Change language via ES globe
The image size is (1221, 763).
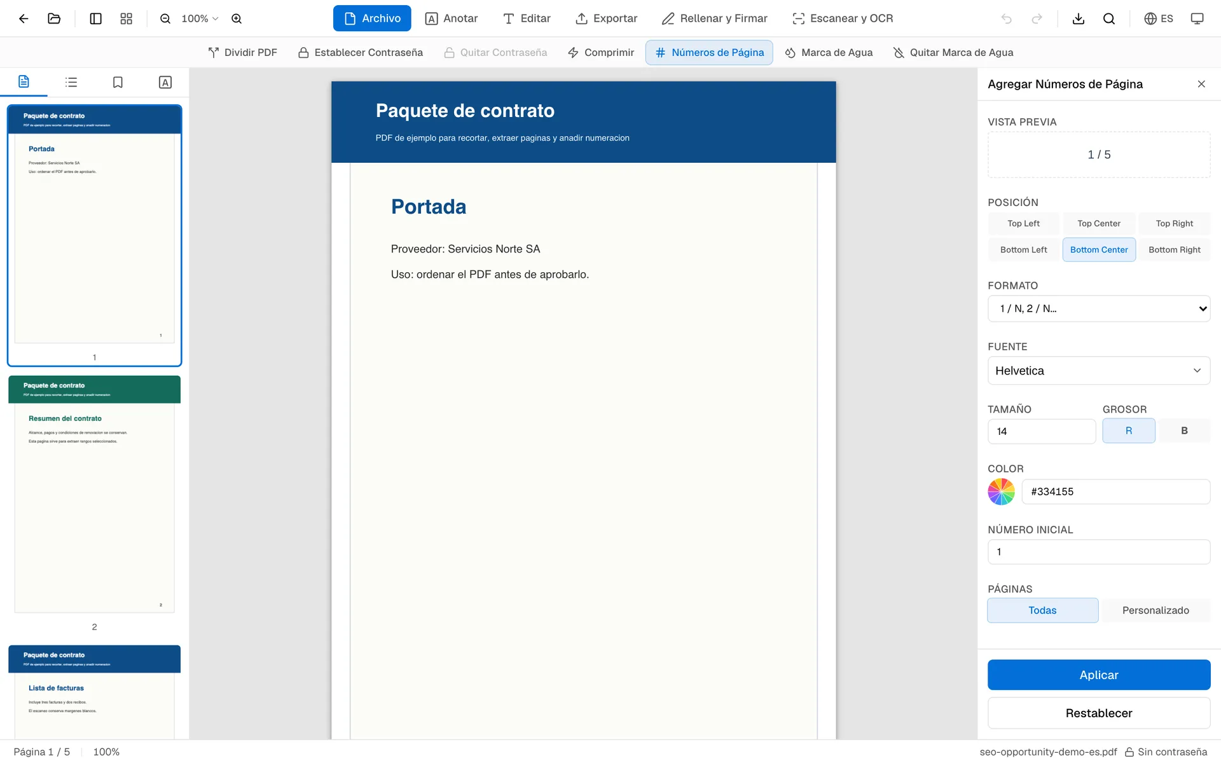[x=1159, y=18]
